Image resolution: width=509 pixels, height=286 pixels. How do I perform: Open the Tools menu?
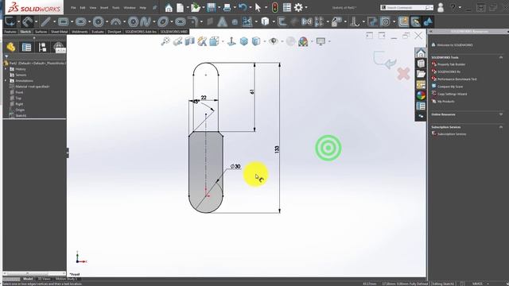[x=116, y=7]
